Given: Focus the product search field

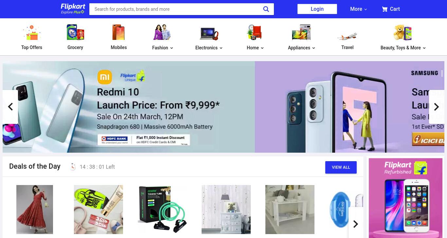Looking at the screenshot, I should [x=177, y=9].
